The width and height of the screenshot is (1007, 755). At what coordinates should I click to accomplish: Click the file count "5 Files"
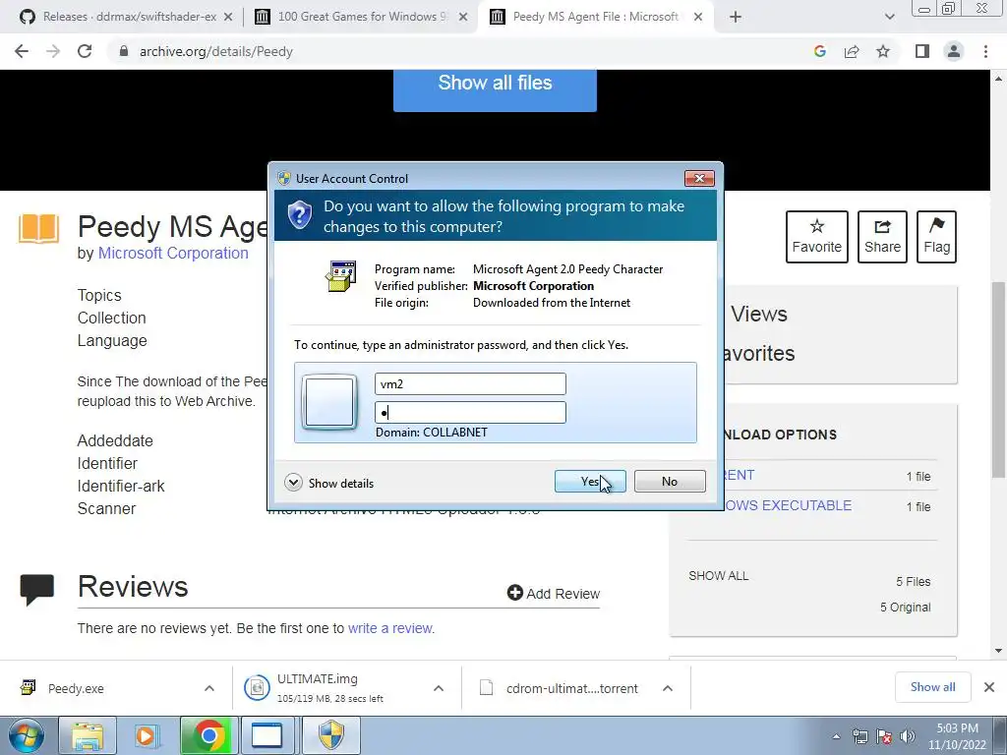coord(914,582)
